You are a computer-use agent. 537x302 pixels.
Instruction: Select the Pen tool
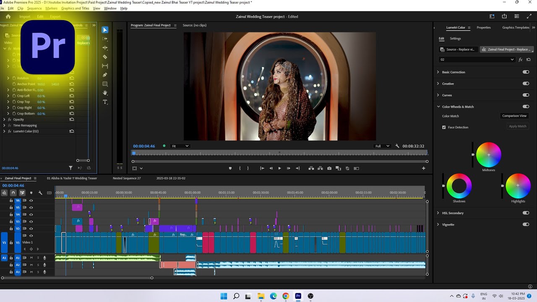(105, 75)
